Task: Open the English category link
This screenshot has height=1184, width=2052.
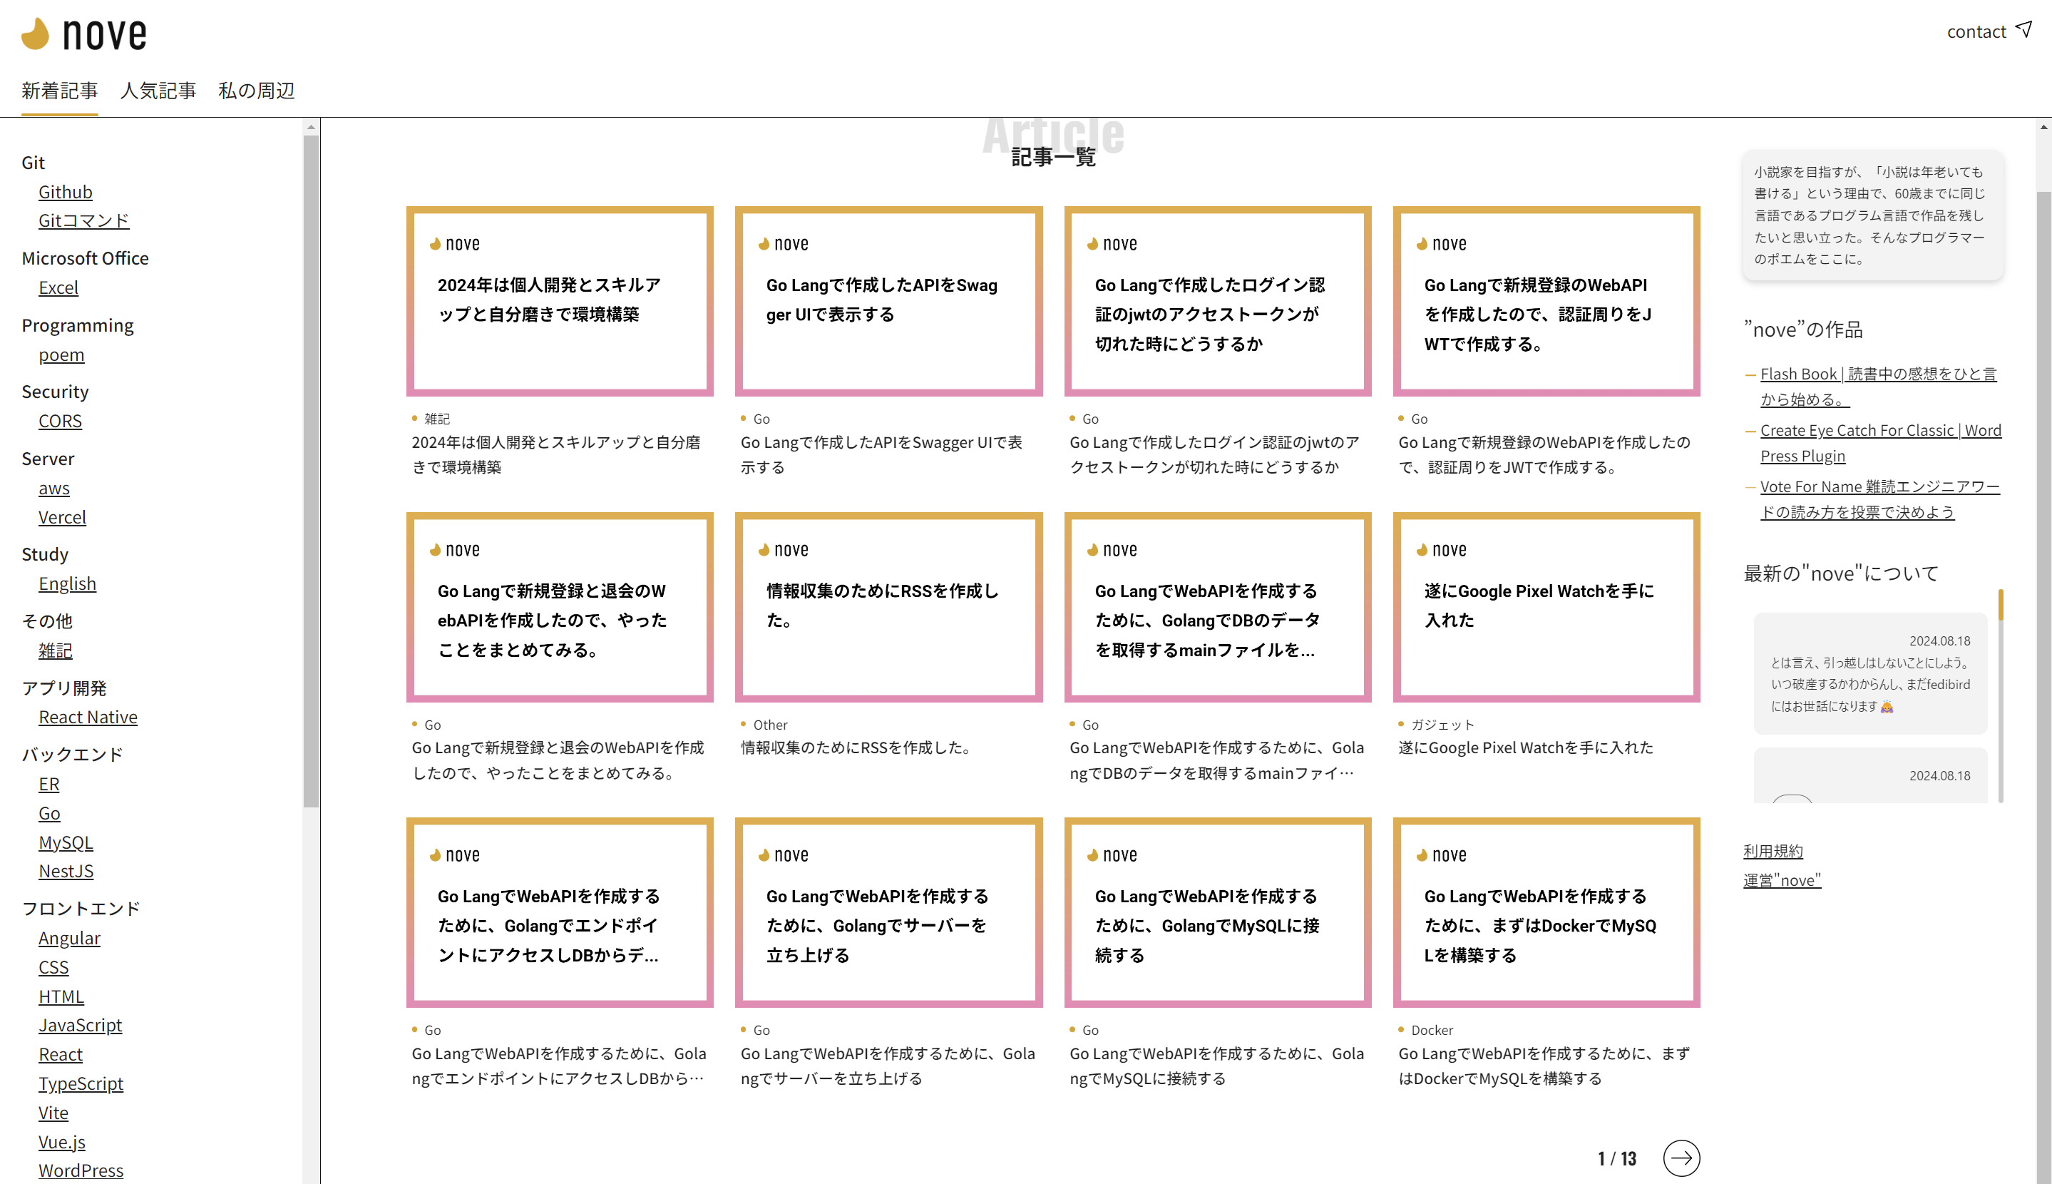Action: (x=66, y=584)
